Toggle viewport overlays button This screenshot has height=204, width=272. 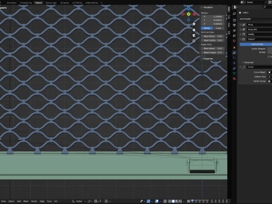[x=157, y=201]
